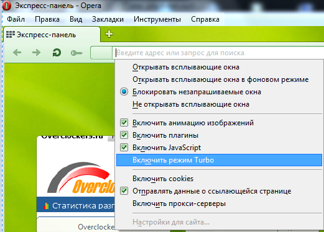Select Открывать всплывающие окна
The image size is (324, 232).
tap(219, 67)
